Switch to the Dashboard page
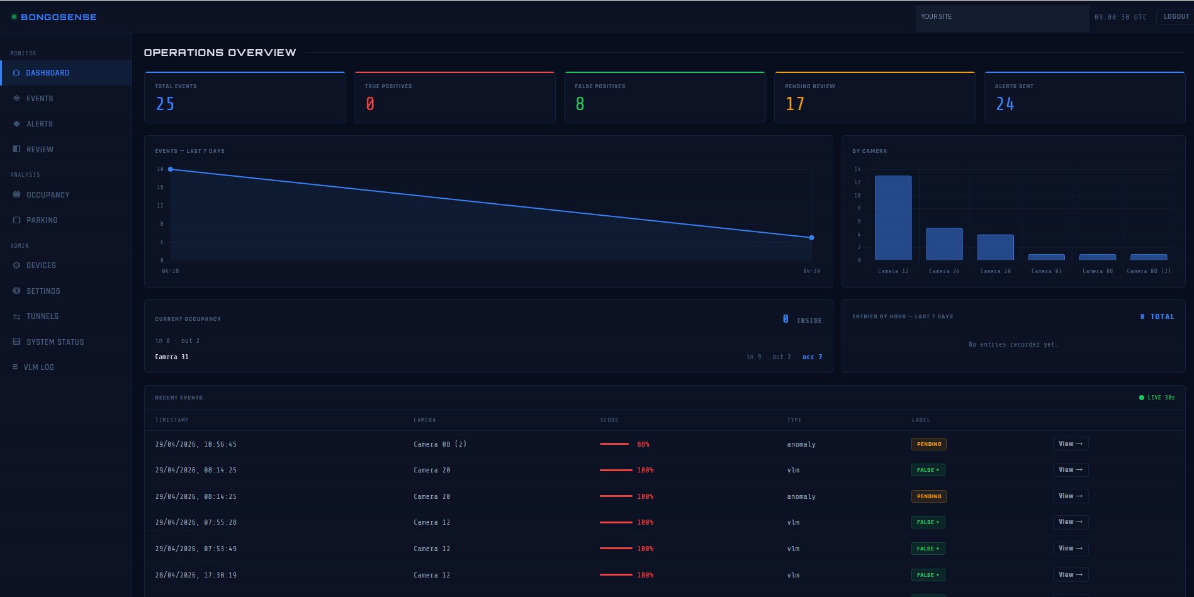 [47, 72]
